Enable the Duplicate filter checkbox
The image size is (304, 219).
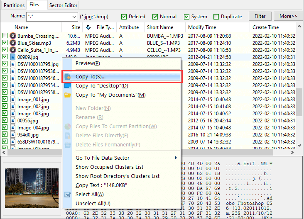click(x=216, y=17)
